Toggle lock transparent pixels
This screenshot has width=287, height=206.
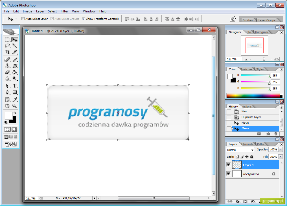(237, 157)
